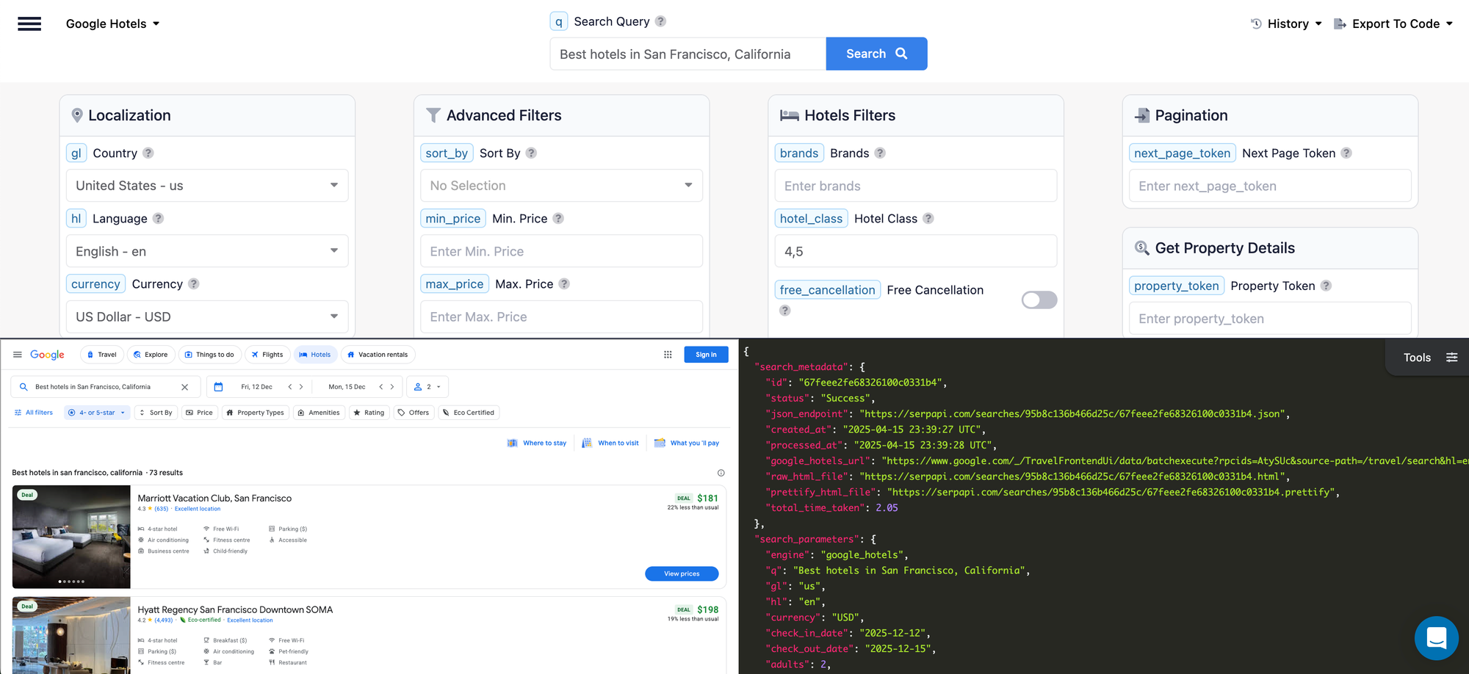Toggle the Offers filter chip

(x=414, y=413)
